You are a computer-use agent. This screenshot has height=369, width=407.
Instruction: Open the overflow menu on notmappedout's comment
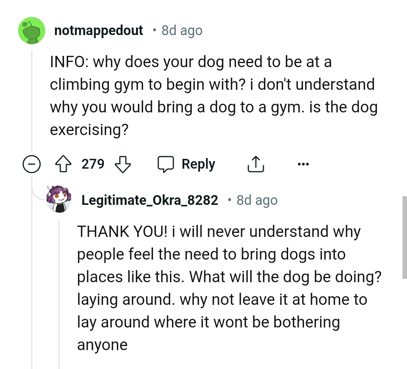click(x=303, y=164)
